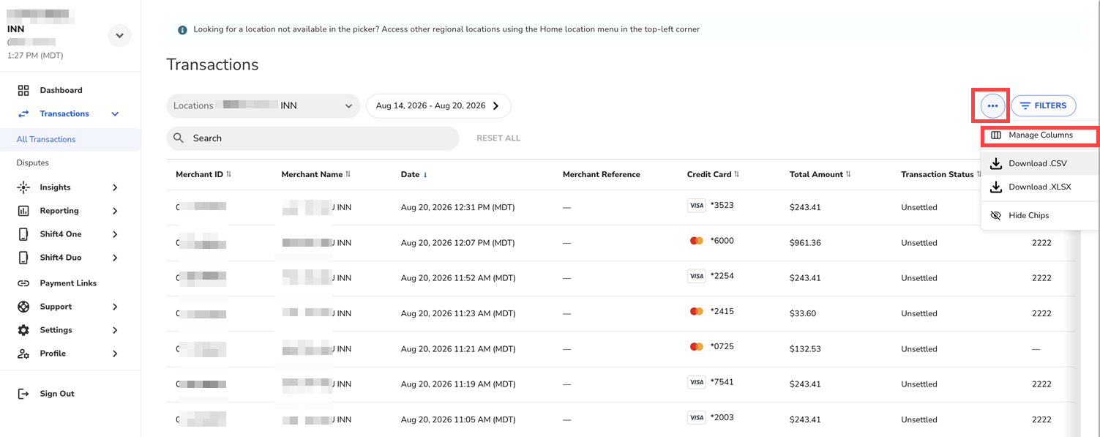1100x437 pixels.
Task: Click the Insights sparkle icon
Action: point(23,187)
